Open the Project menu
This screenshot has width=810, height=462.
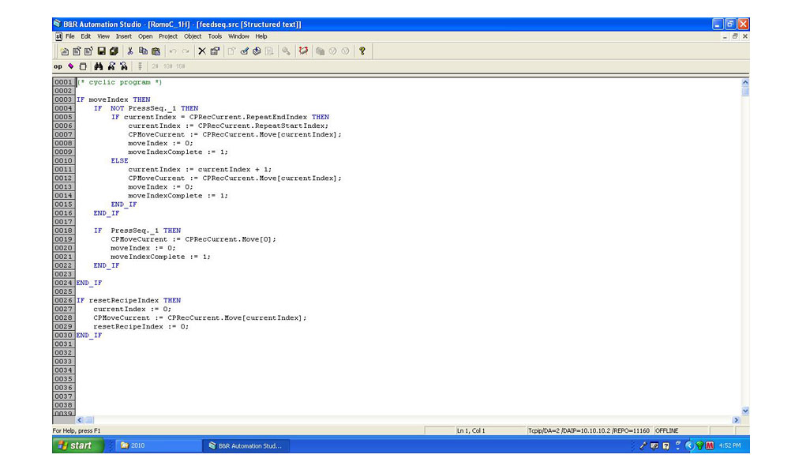(168, 36)
